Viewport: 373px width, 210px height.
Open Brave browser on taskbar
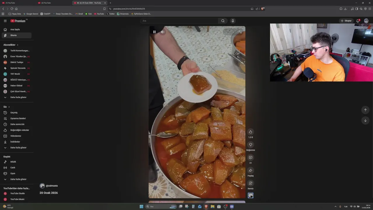[x=206, y=206]
